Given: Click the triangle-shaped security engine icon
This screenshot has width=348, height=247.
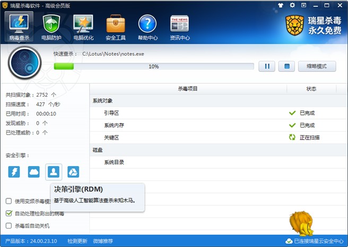Looking at the screenshot, I should tap(73, 171).
